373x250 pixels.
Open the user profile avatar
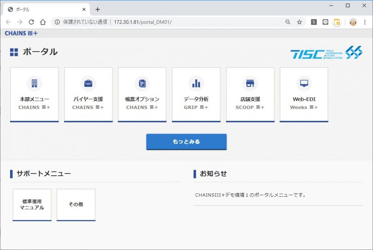pyautogui.click(x=353, y=22)
